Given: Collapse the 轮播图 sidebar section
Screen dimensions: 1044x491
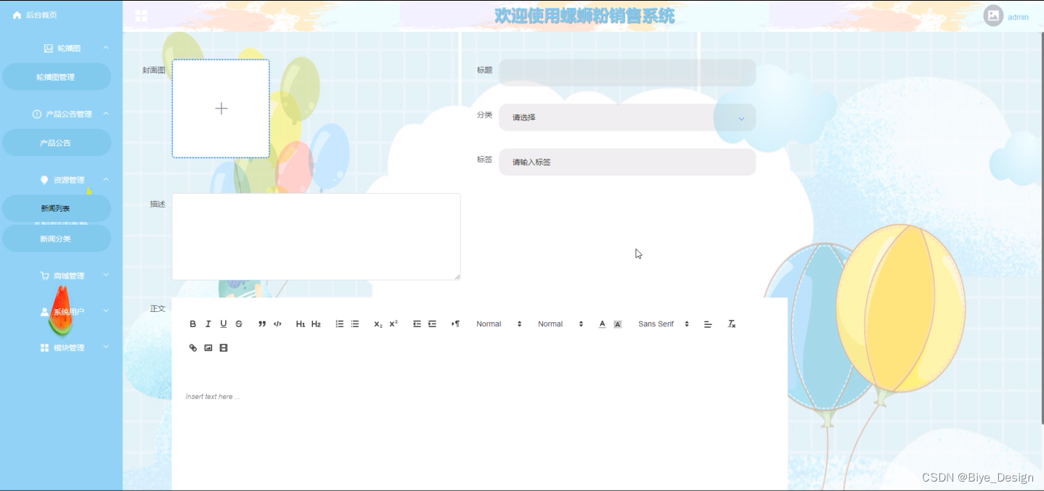Looking at the screenshot, I should pyautogui.click(x=61, y=49).
